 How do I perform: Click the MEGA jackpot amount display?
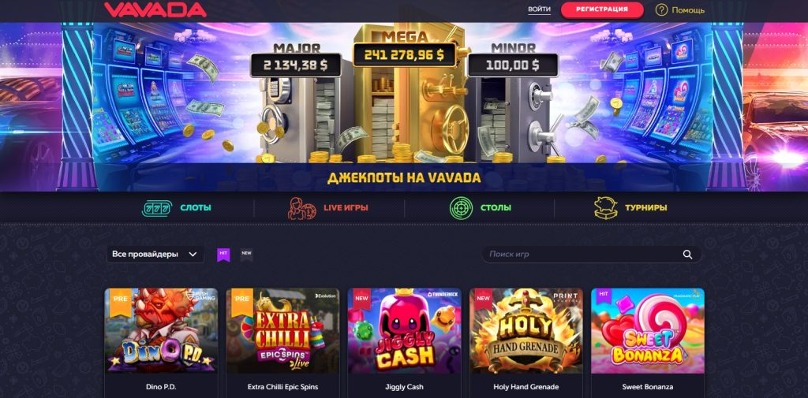pos(404,55)
